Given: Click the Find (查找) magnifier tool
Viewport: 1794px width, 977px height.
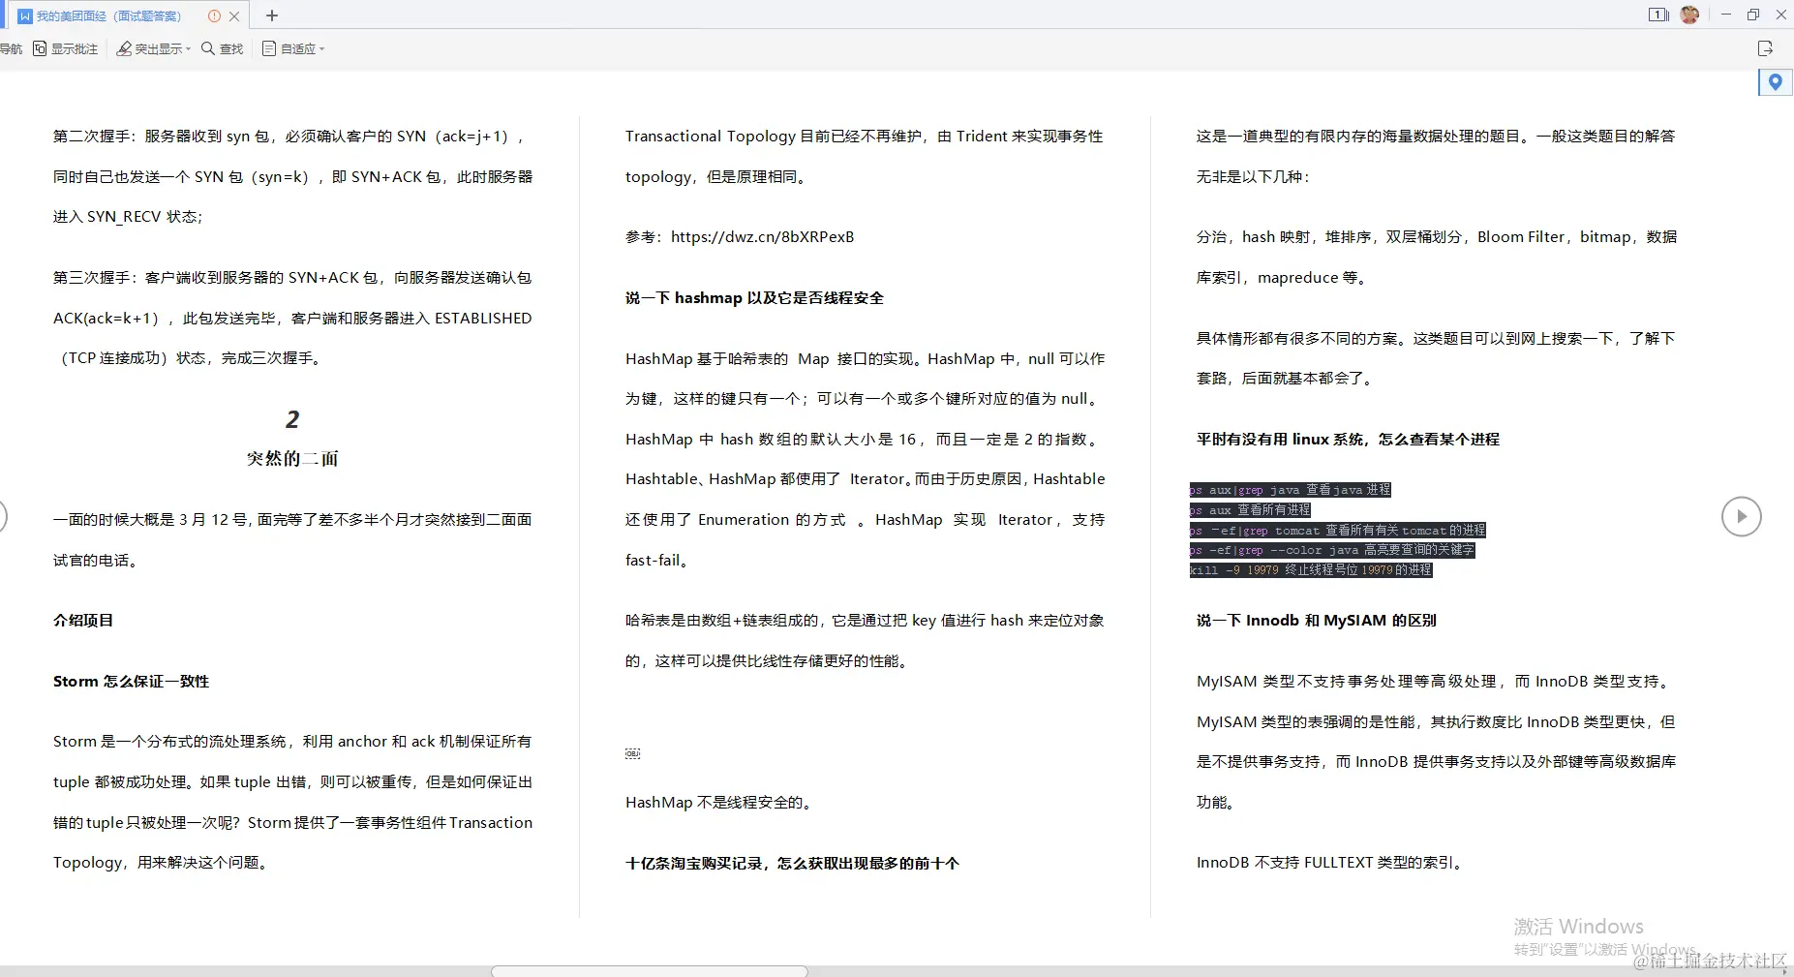Looking at the screenshot, I should tap(222, 48).
